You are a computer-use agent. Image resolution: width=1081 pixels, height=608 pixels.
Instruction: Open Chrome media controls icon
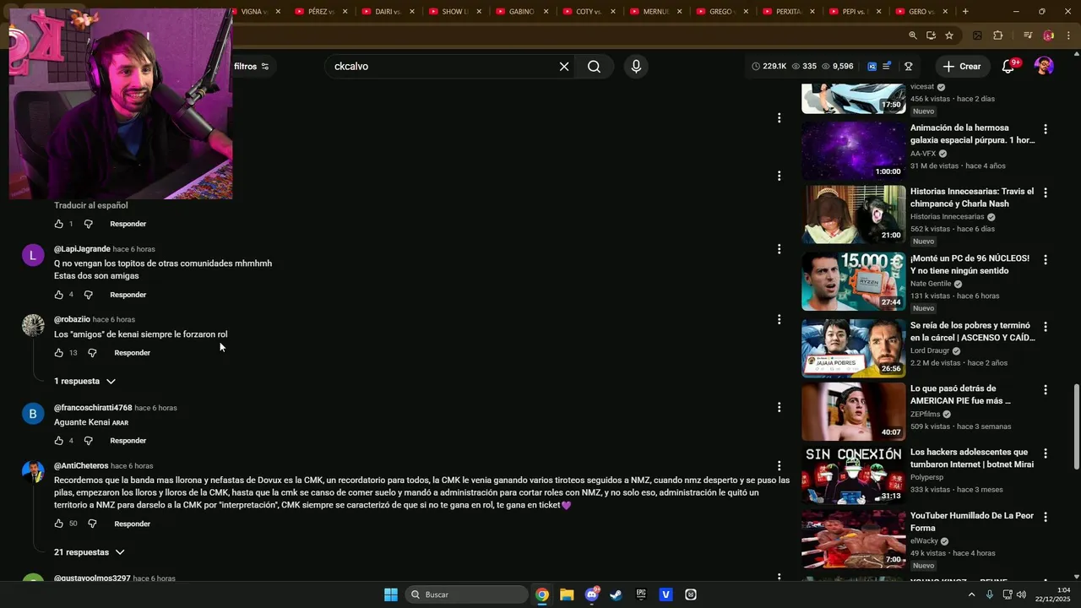tap(1027, 35)
